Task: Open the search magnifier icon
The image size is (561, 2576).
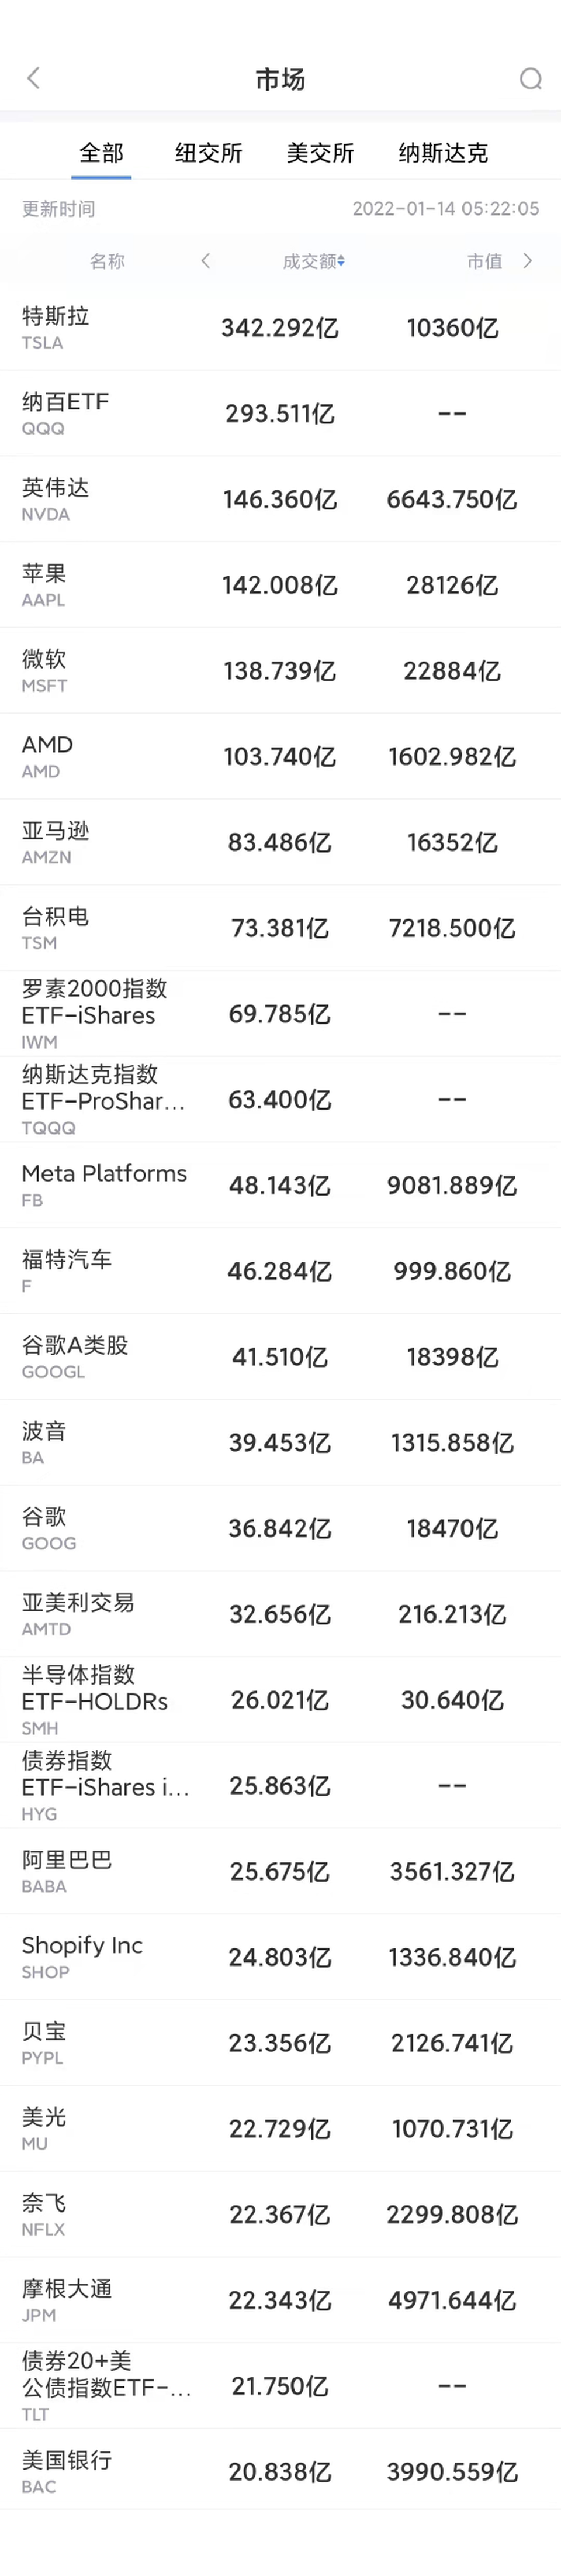Action: coord(530,78)
